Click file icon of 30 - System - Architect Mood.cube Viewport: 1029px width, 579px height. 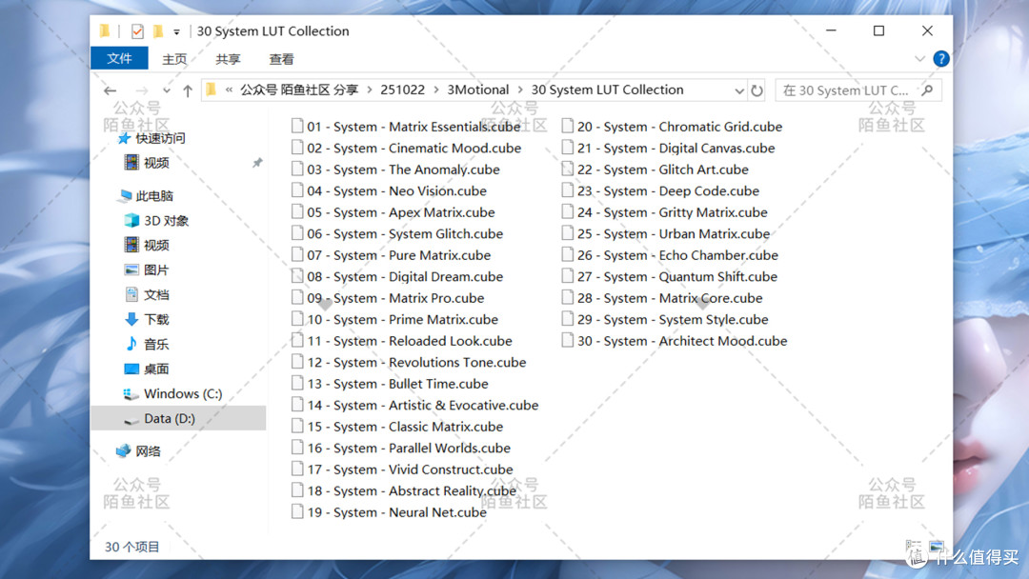click(x=568, y=340)
